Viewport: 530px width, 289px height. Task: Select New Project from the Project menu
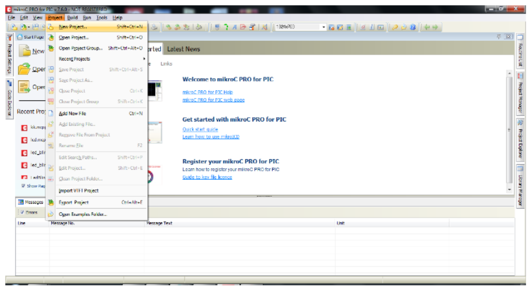point(73,27)
